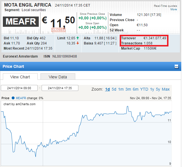Click the MEAFR ticker logo
The width and height of the screenshot is (183, 167).
point(21,22)
